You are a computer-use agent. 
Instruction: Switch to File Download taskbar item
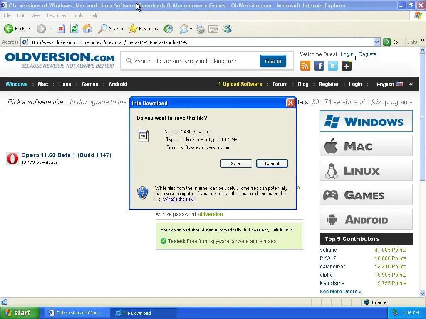click(144, 313)
